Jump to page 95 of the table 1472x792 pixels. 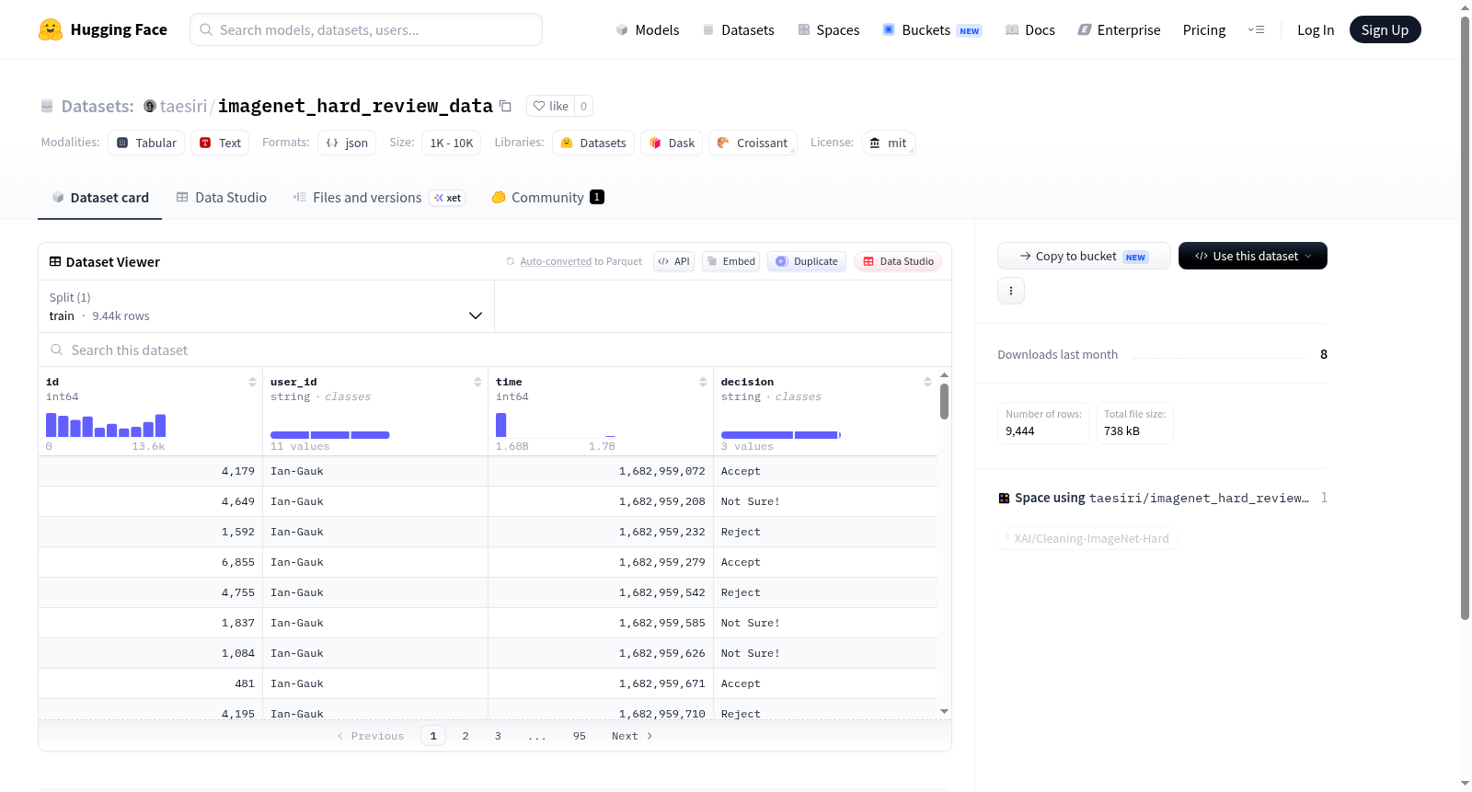pyautogui.click(x=580, y=736)
